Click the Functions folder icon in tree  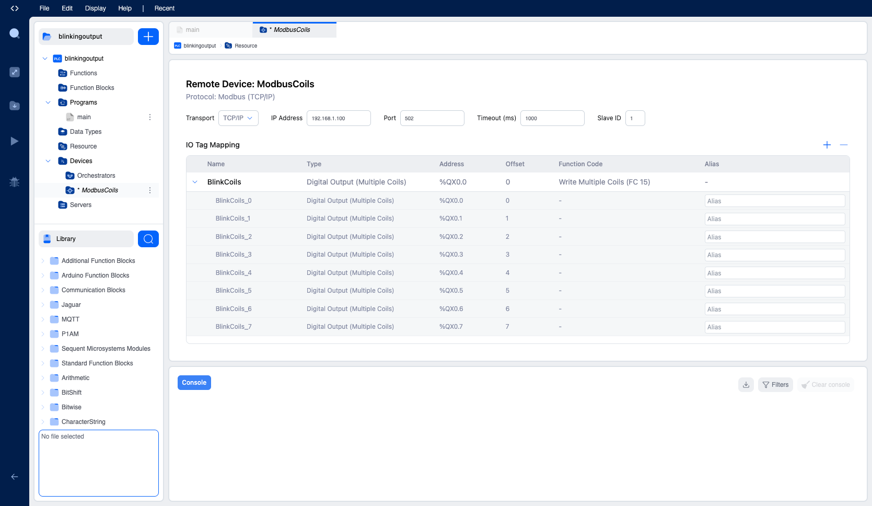(63, 73)
